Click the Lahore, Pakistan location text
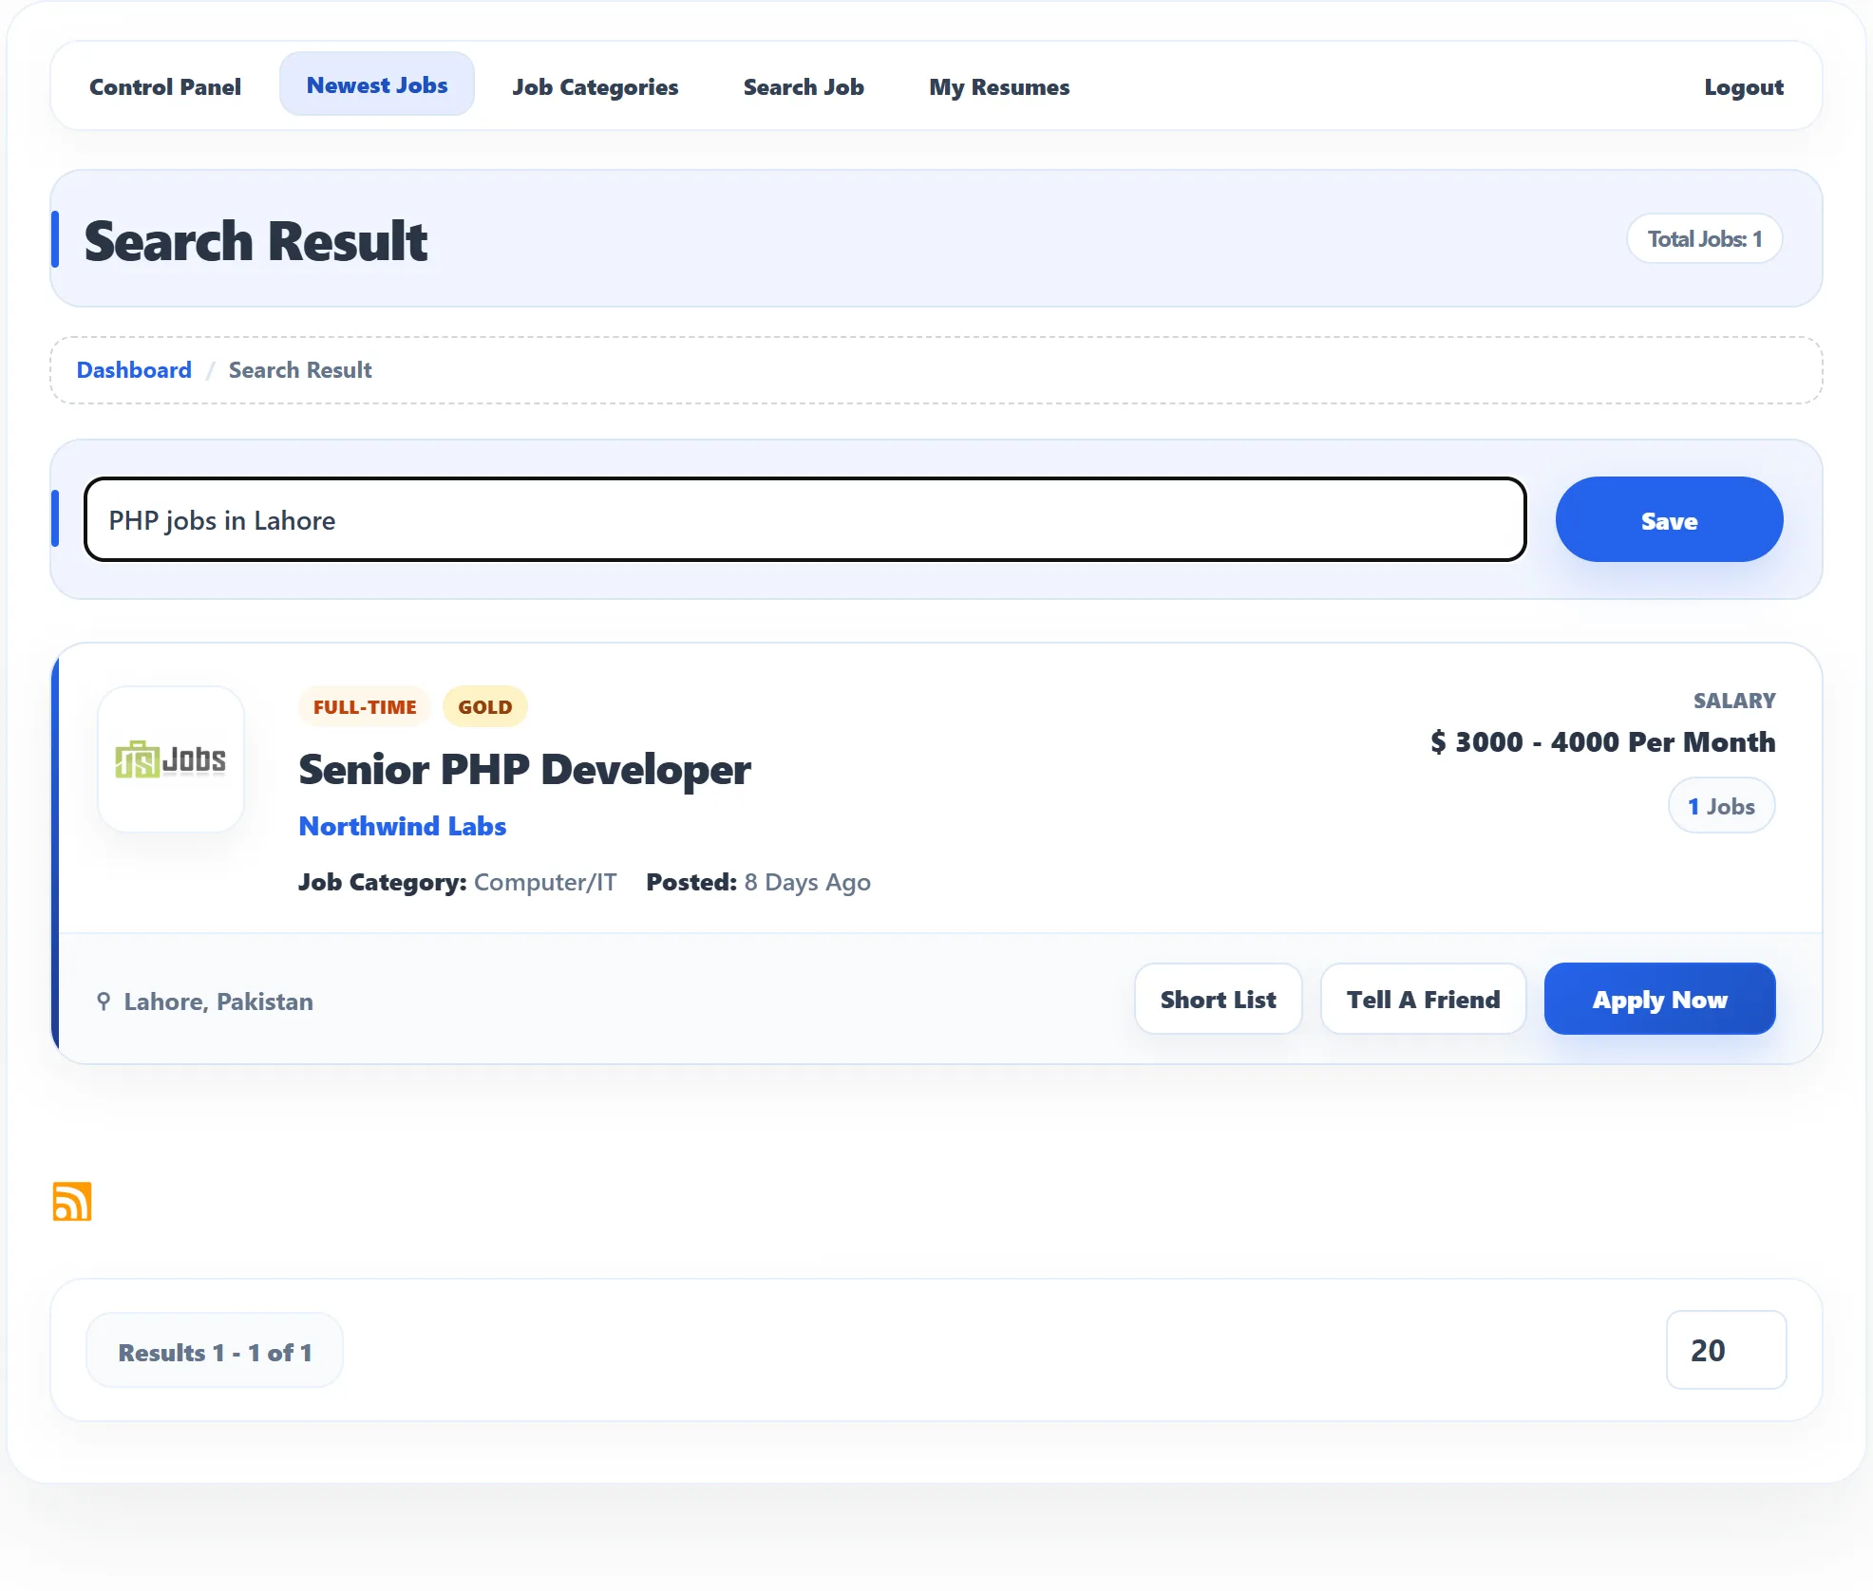1873x1591 pixels. click(x=218, y=1001)
